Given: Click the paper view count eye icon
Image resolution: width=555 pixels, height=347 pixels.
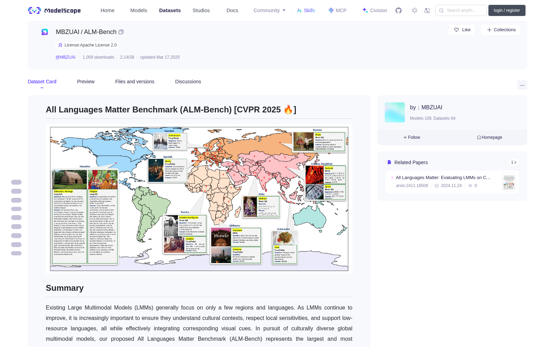Looking at the screenshot, I should click(470, 186).
